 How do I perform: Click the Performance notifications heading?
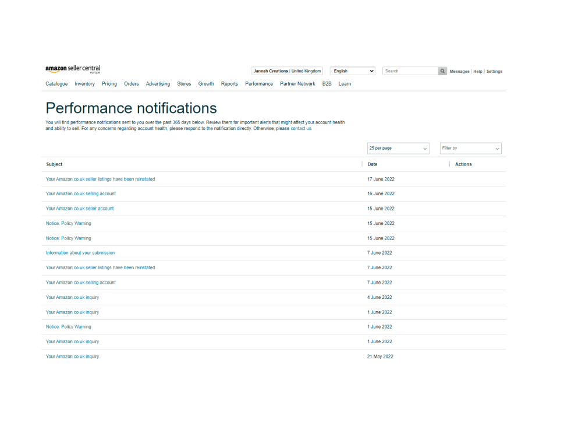pyautogui.click(x=131, y=108)
